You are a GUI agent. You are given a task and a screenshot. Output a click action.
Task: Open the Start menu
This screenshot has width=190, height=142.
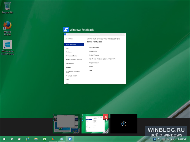point(4,139)
